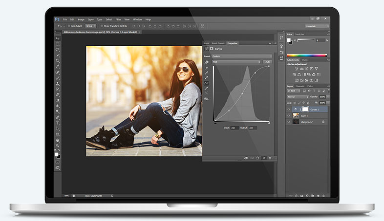Select the Healing Brush tool

[58, 72]
